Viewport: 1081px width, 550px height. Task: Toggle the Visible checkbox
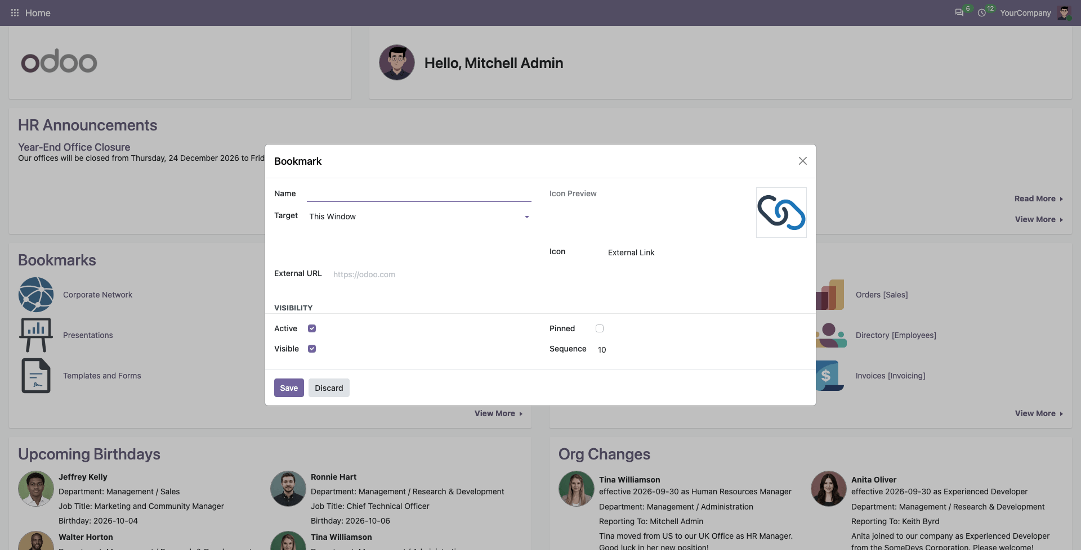312,349
